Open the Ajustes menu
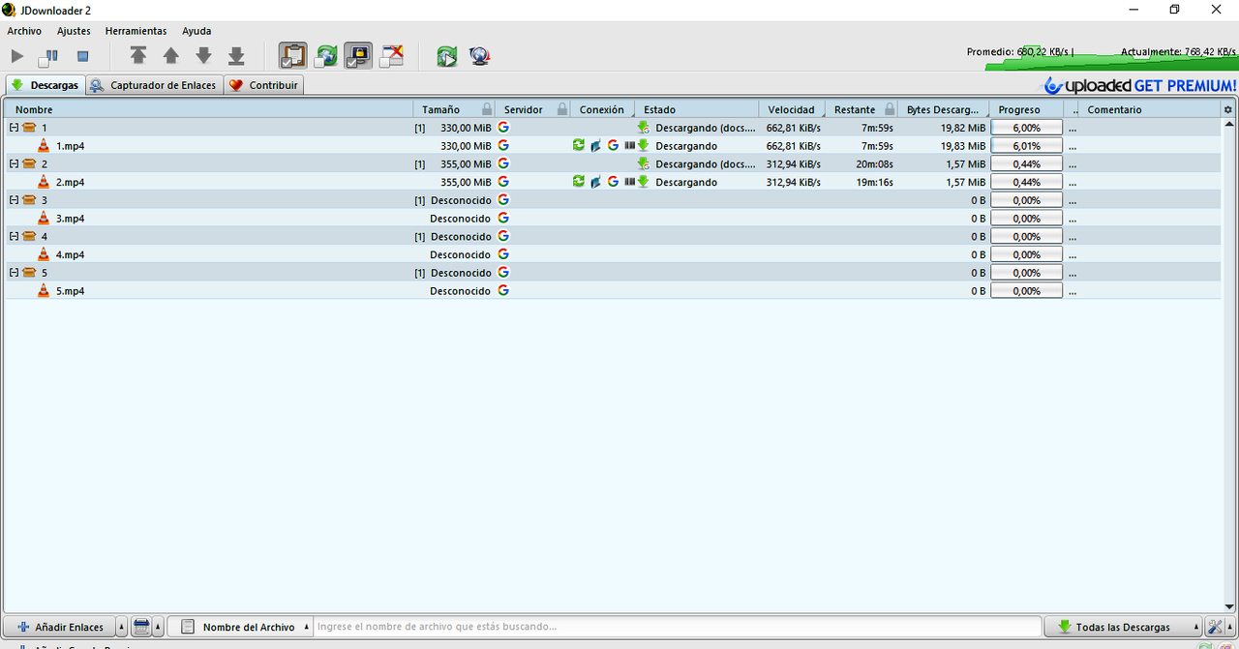 [x=74, y=31]
